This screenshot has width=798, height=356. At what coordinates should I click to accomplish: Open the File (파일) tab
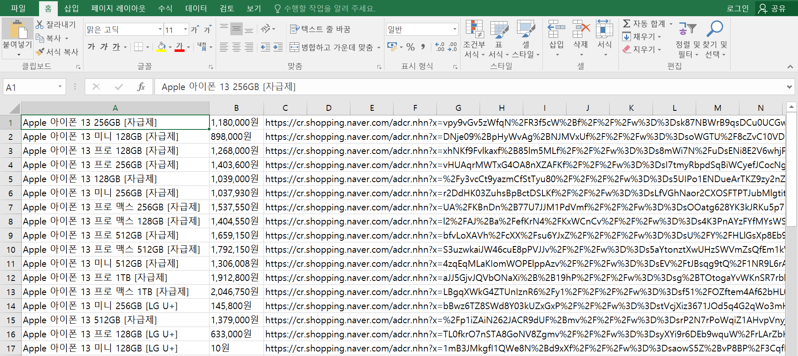(x=18, y=8)
